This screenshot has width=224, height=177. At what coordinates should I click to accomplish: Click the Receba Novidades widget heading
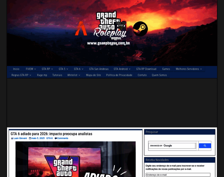click(x=157, y=160)
